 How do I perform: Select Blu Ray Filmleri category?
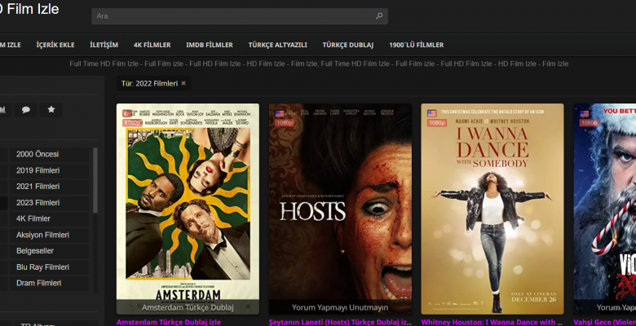coord(50,267)
